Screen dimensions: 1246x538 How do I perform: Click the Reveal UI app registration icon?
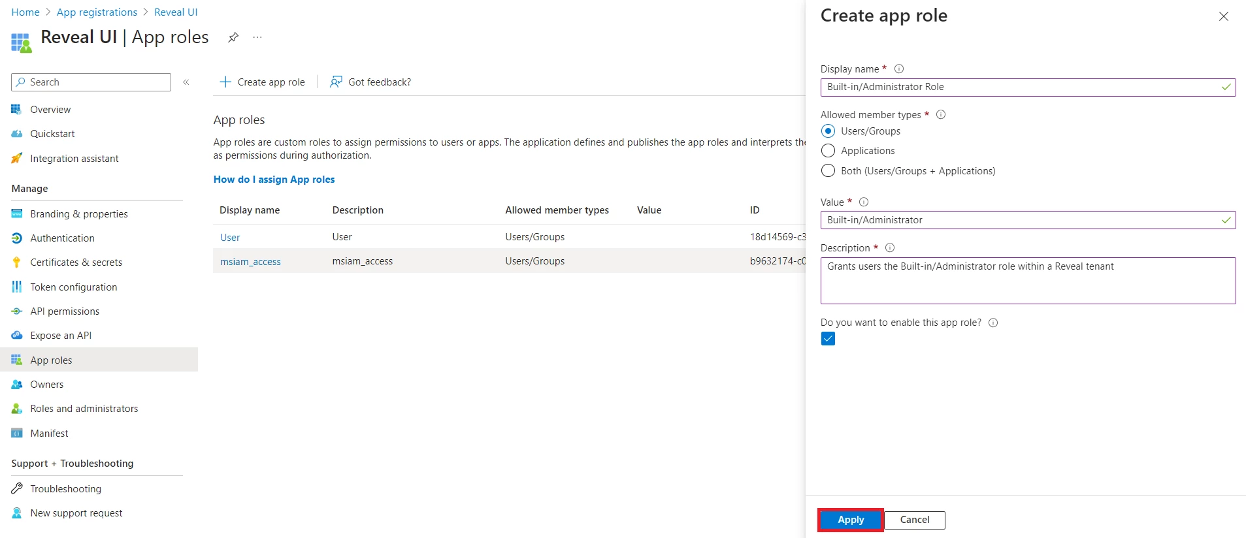21,42
